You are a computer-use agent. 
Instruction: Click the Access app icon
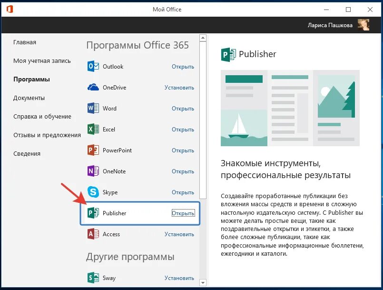coord(93,234)
